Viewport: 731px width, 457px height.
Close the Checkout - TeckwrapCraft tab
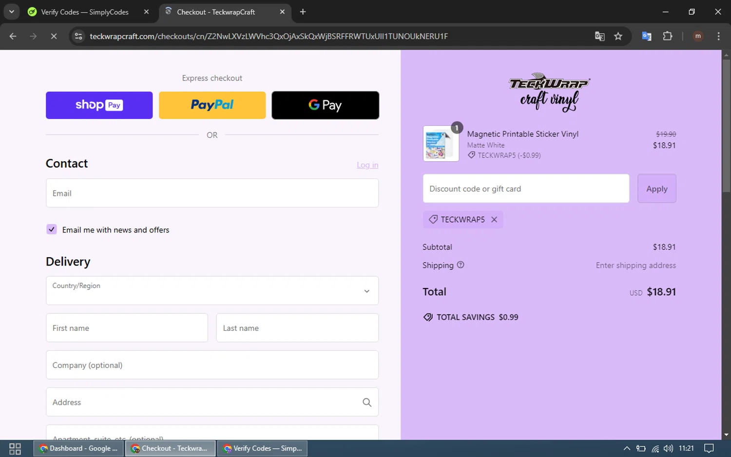(x=282, y=12)
